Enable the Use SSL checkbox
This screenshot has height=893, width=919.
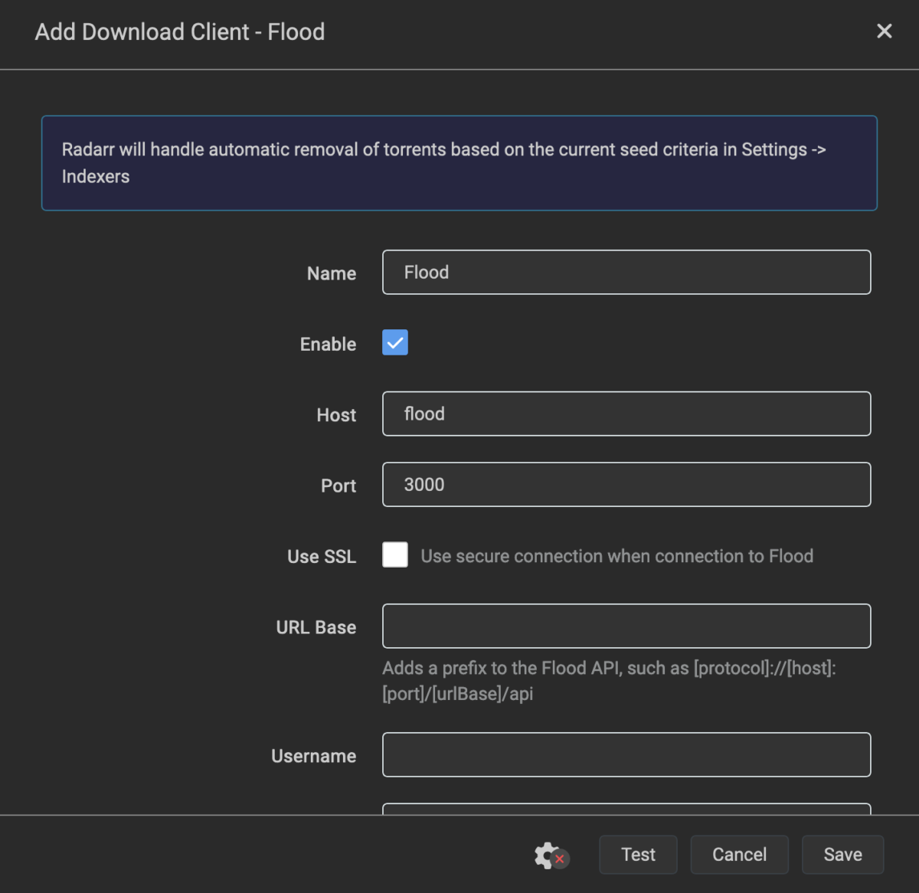point(395,555)
